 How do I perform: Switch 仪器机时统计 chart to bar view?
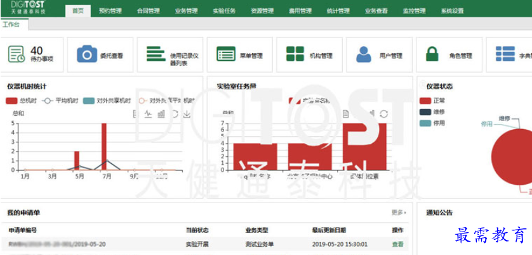click(x=161, y=114)
